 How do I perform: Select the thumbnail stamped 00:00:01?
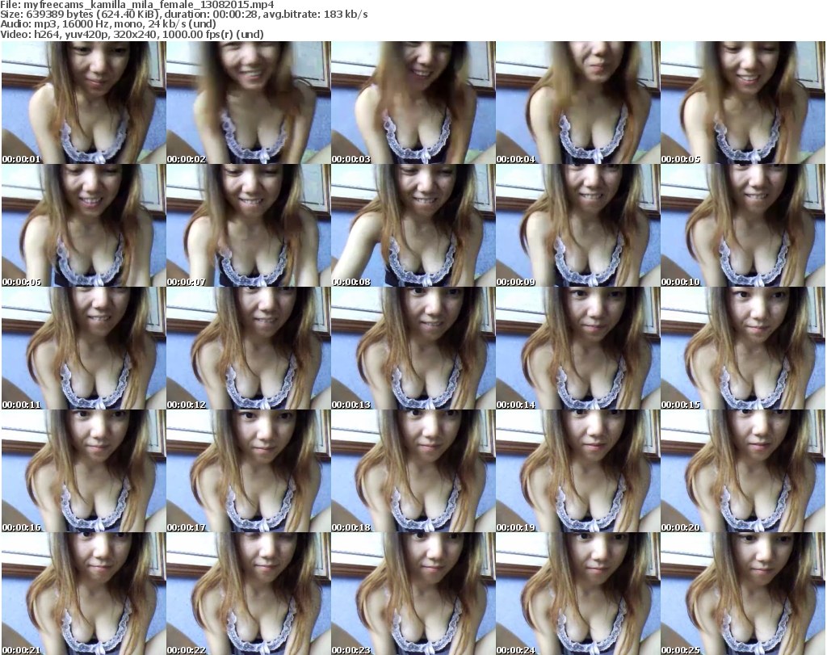coord(84,103)
